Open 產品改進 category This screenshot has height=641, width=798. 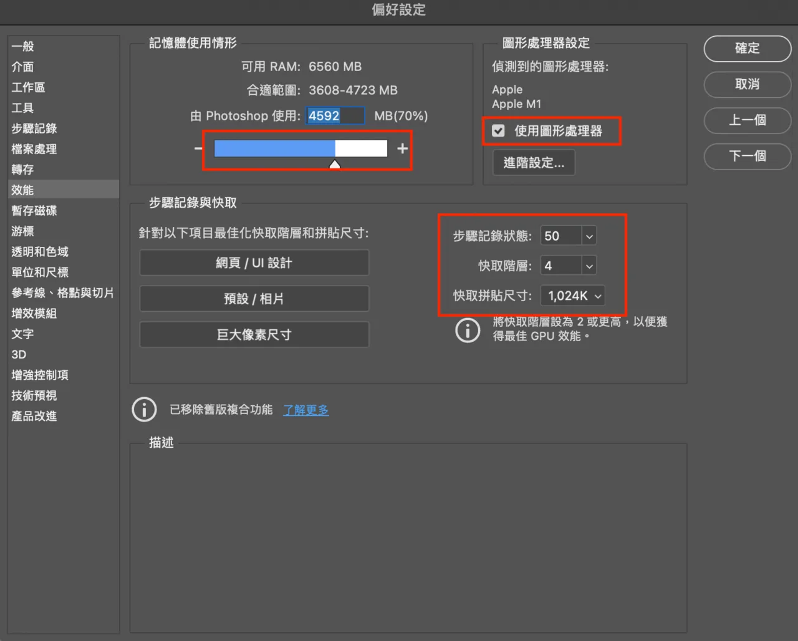[x=63, y=417]
